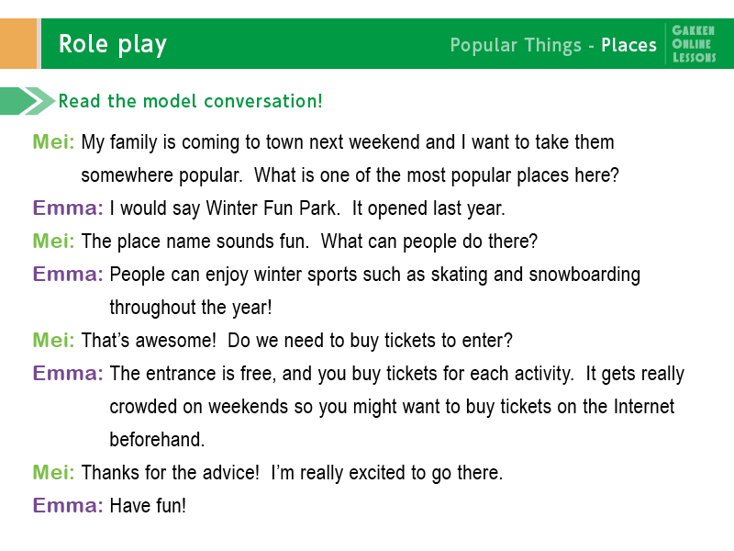Screen dimensions: 734x551
Task: Click 'That's awesome!' in Mei's line
Action: tap(149, 340)
